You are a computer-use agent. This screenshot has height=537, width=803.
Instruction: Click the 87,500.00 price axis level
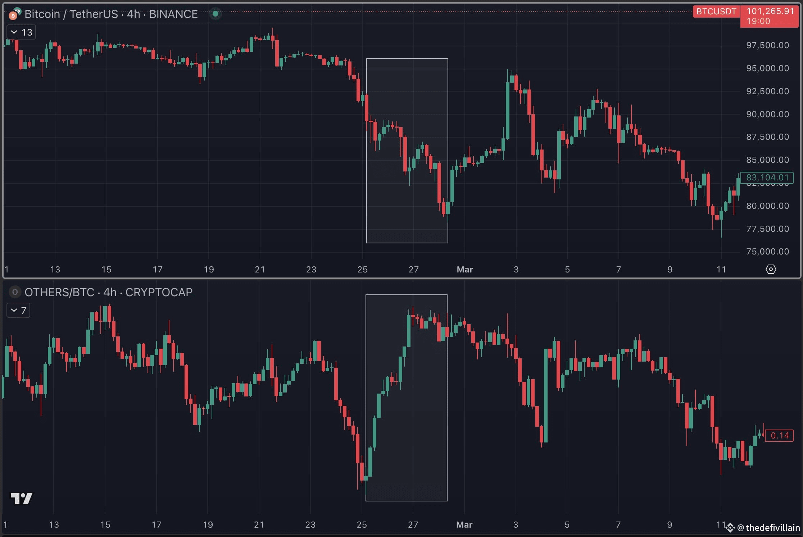click(x=767, y=137)
